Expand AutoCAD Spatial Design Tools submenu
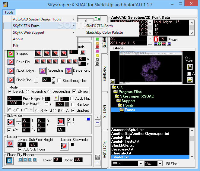The width and height of the screenshot is (200, 171). click(40, 19)
